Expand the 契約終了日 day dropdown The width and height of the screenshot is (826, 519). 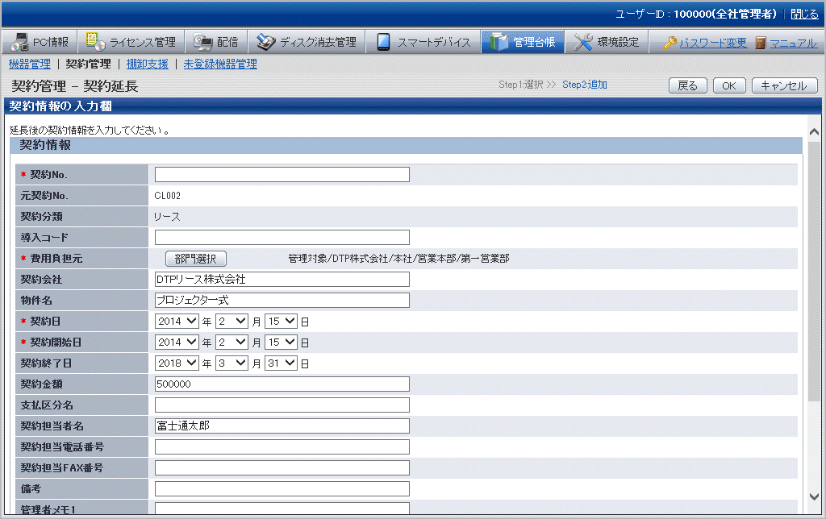coord(281,363)
